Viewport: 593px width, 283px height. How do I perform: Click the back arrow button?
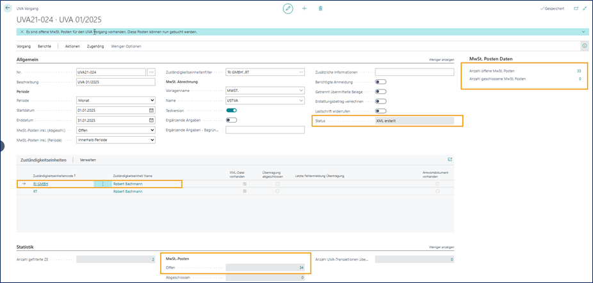8,8
